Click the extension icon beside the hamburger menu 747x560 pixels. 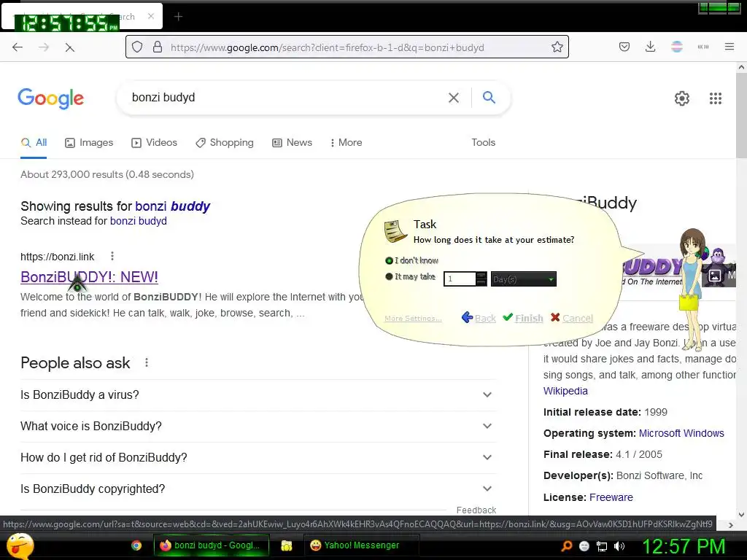tap(703, 47)
